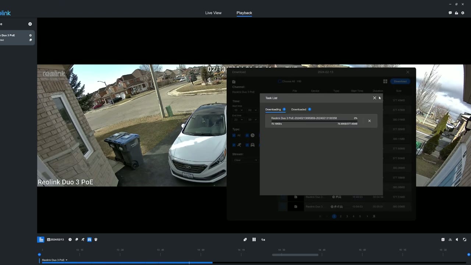Open settings gear for Reolink Duo 3 PoE device

(31, 35)
